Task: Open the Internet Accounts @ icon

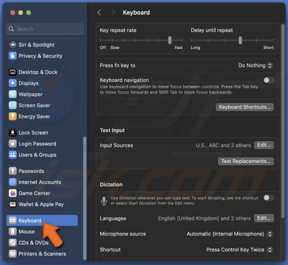Action: coord(12,182)
